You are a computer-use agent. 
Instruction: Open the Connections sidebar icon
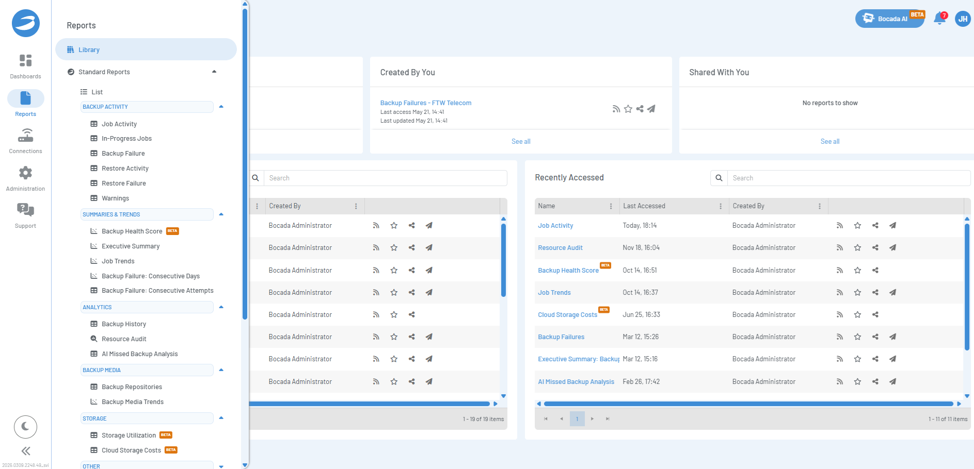pos(25,141)
